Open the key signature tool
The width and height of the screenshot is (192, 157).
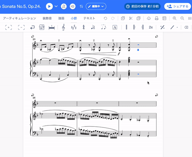pos(74,27)
